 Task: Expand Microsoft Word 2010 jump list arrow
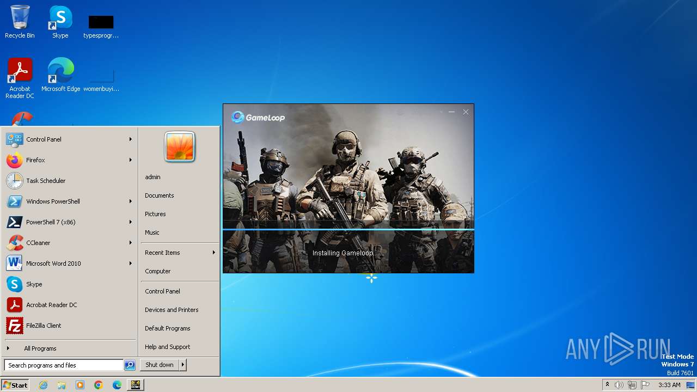(131, 264)
